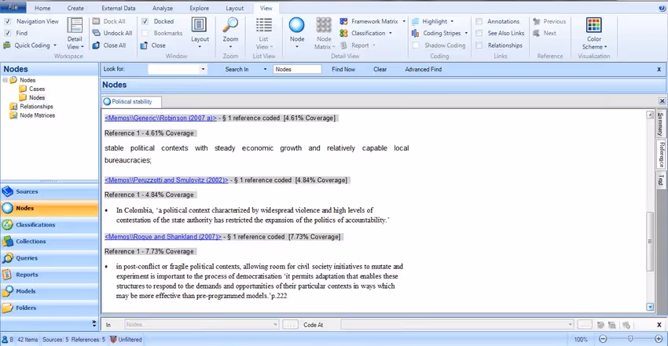Open Reports in navigation pane
668x346 pixels.
pyautogui.click(x=50, y=275)
